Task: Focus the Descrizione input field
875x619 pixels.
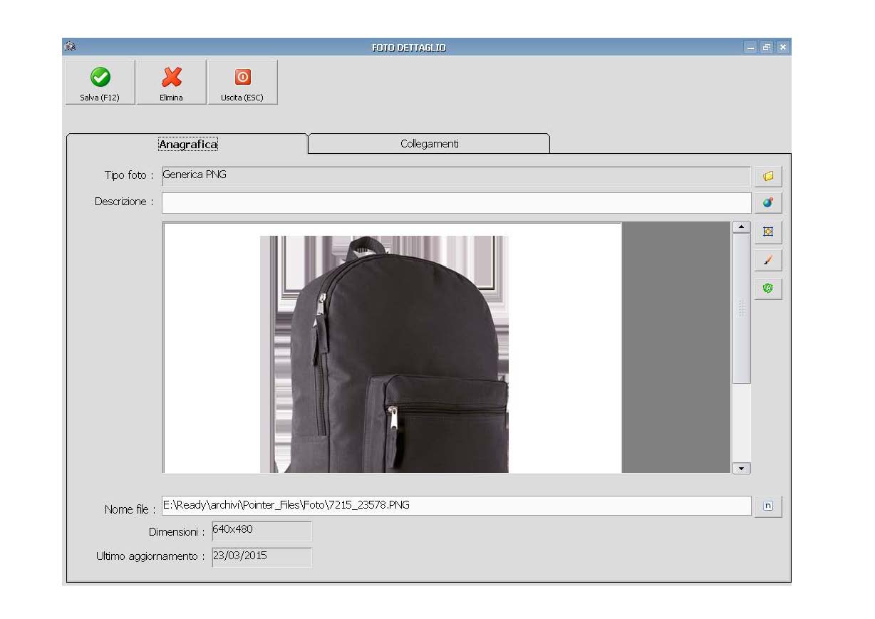Action: 456,203
